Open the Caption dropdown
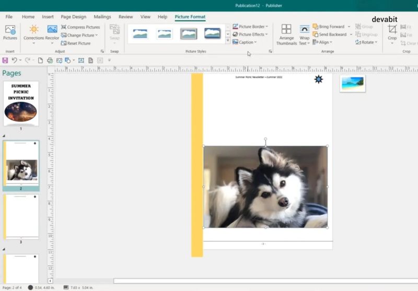The image size is (418, 291). coord(245,42)
